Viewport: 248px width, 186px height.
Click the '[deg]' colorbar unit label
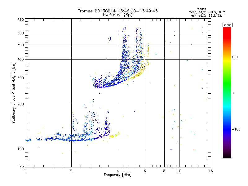pyautogui.click(x=228, y=25)
